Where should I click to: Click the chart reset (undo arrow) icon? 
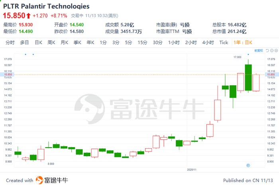[x=267, y=50]
